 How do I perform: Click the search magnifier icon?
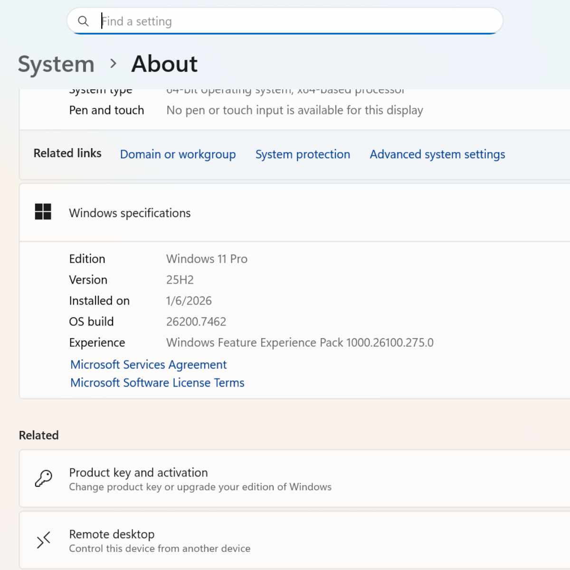coord(83,21)
